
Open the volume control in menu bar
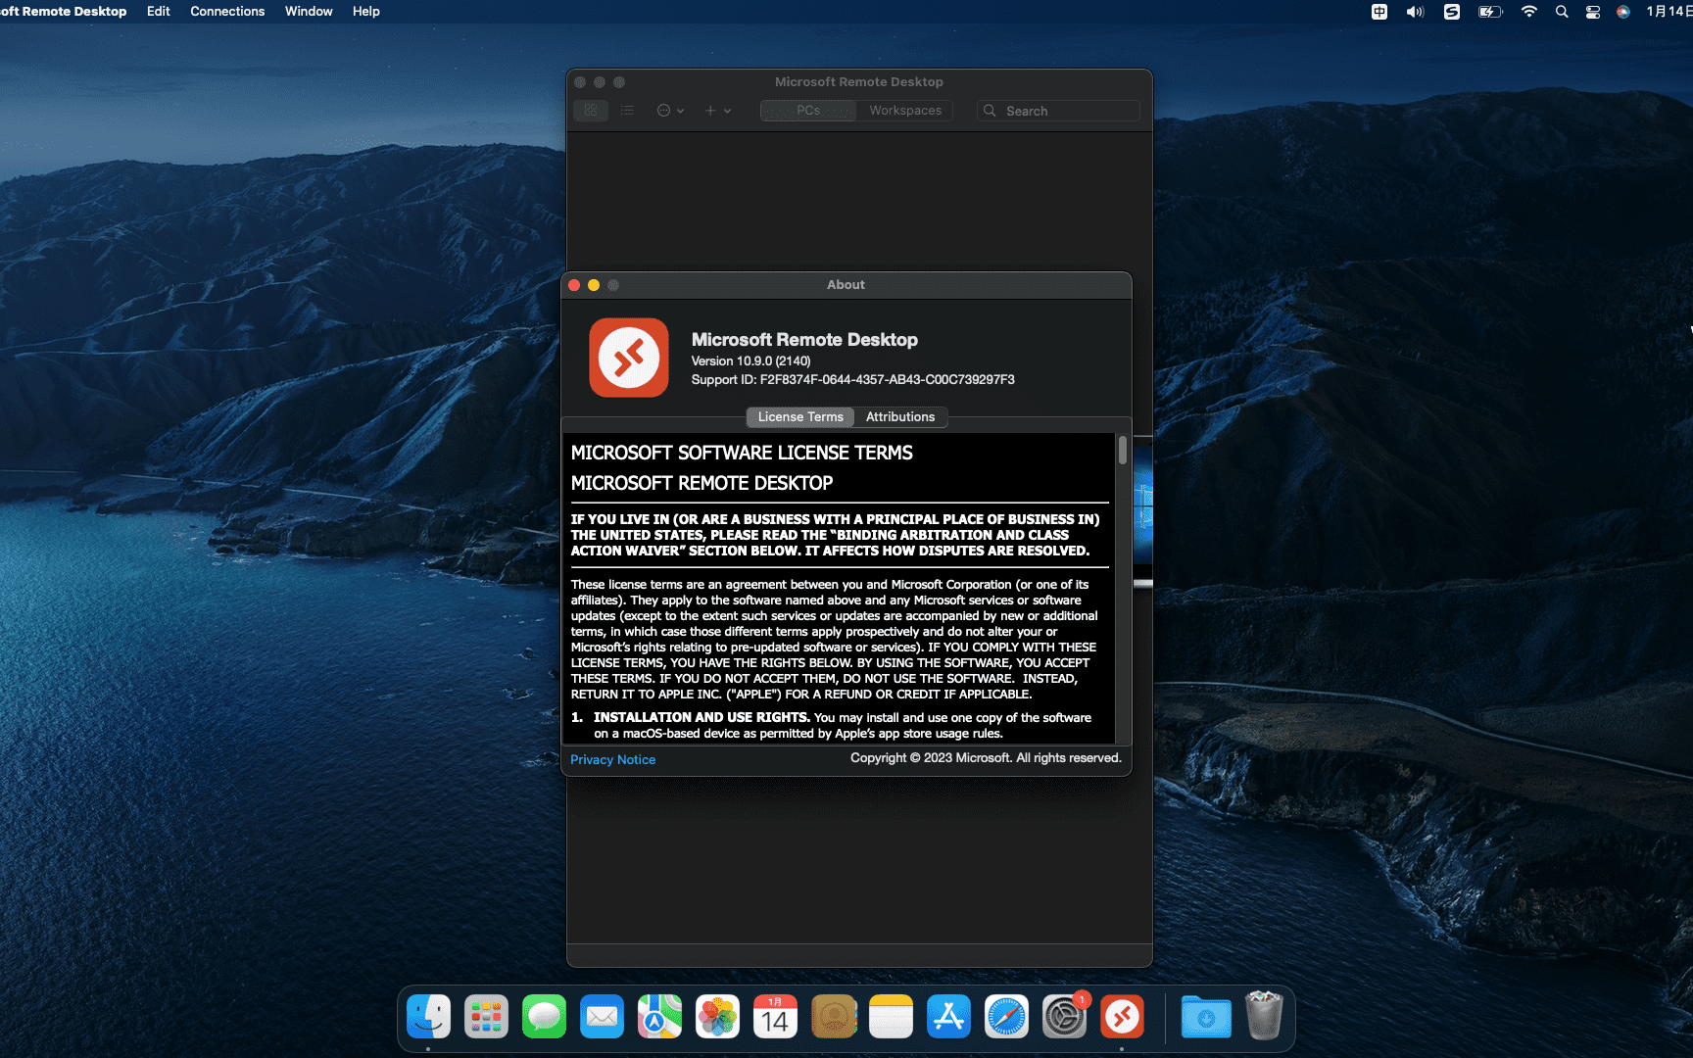pos(1415,12)
